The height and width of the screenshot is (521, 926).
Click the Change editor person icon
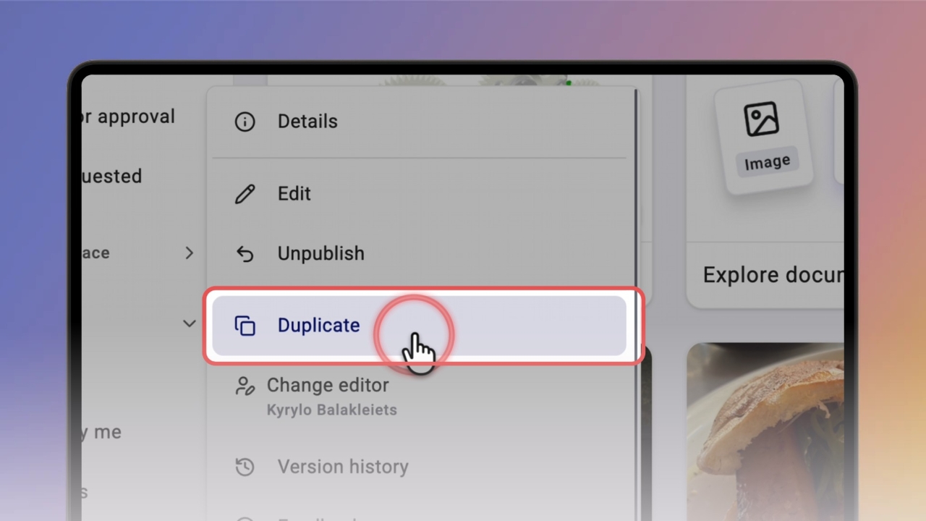pyautogui.click(x=245, y=386)
